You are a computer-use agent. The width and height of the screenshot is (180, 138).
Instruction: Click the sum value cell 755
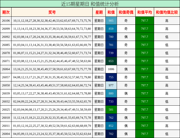pyautogui.click(x=111, y=77)
